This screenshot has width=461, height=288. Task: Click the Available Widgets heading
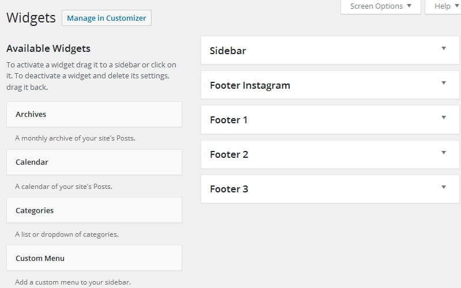pyautogui.click(x=48, y=49)
